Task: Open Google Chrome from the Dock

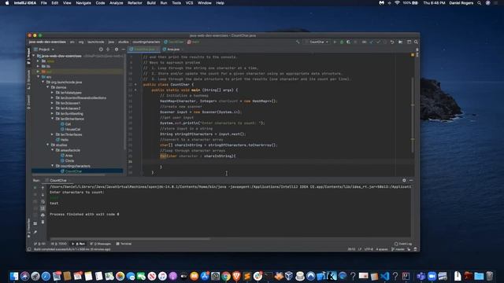Action: pyautogui.click(x=226, y=276)
